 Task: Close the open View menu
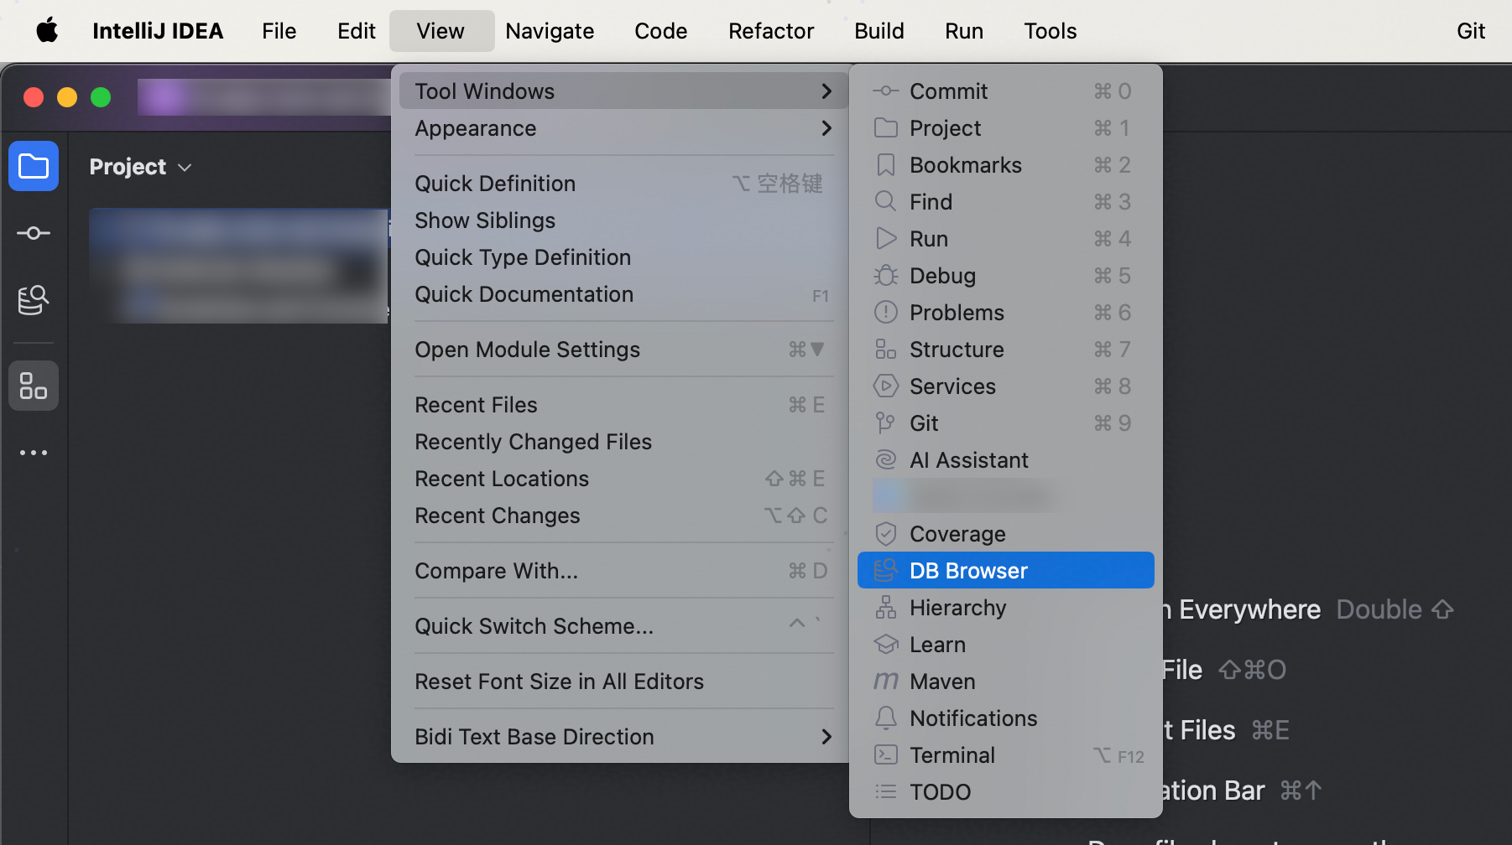point(441,31)
